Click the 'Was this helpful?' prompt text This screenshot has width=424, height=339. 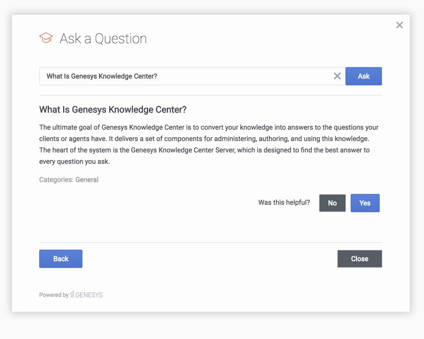click(284, 203)
